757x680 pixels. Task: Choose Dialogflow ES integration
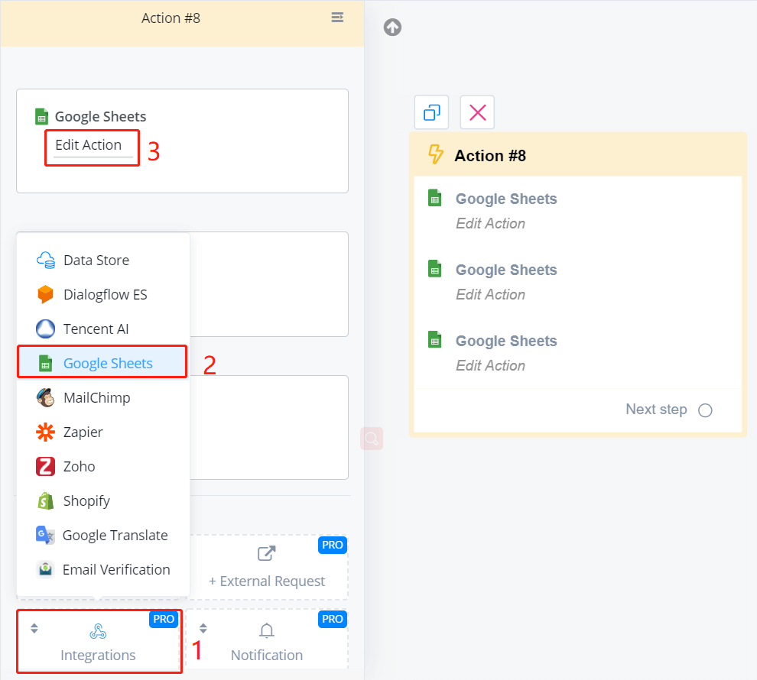(105, 294)
